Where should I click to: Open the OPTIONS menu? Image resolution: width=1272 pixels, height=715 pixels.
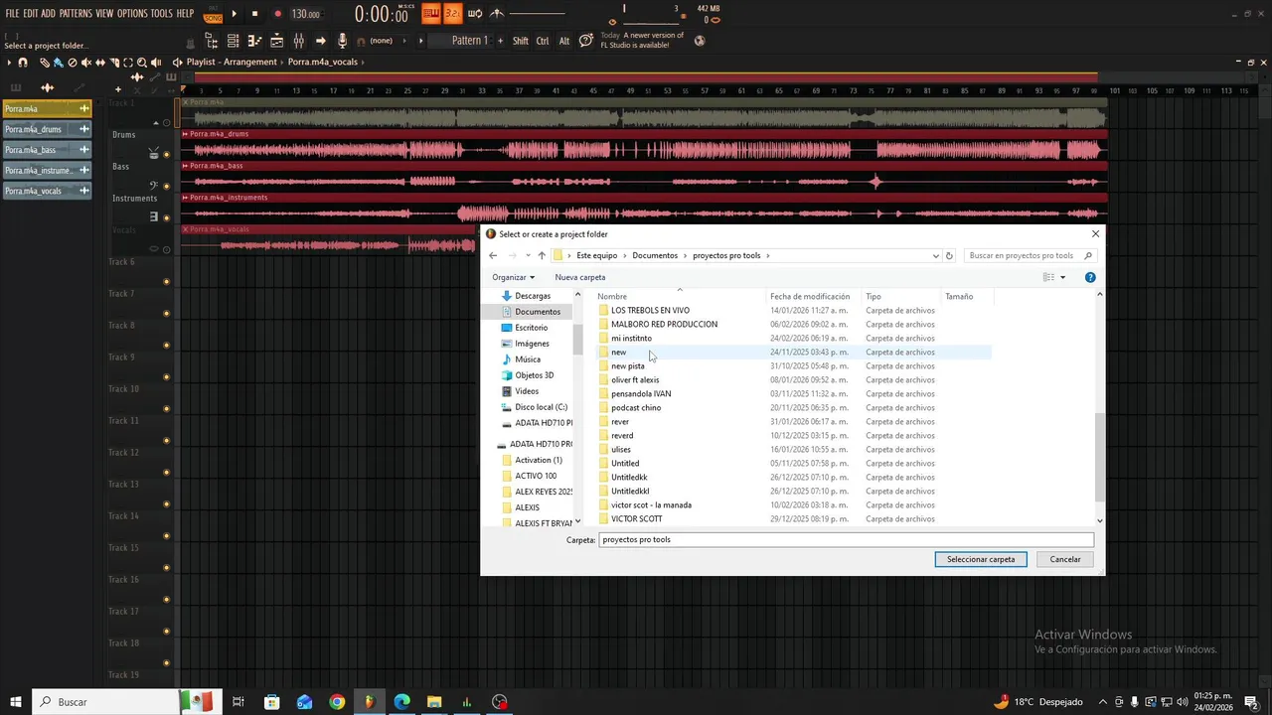click(x=132, y=14)
